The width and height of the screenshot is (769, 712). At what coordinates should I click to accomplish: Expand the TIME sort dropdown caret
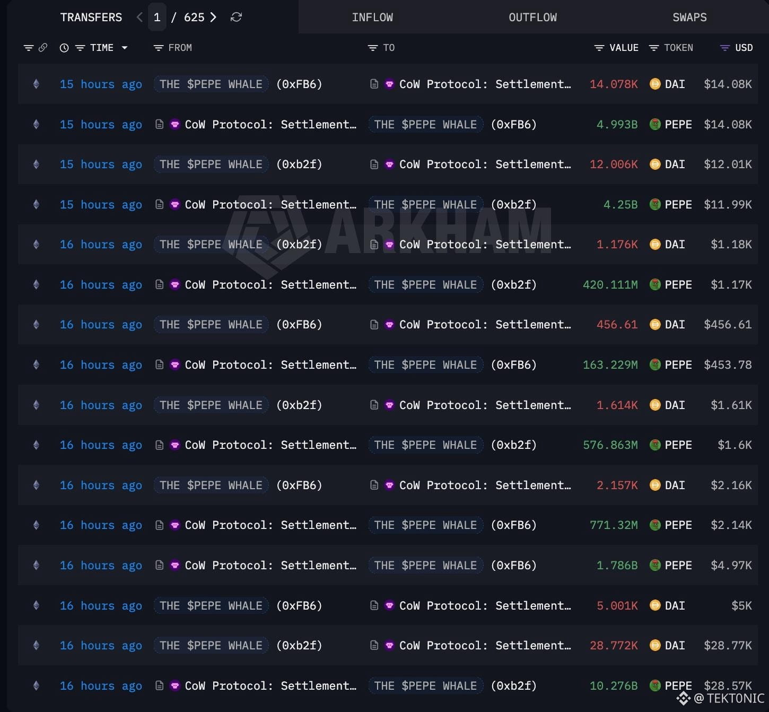pyautogui.click(x=125, y=48)
